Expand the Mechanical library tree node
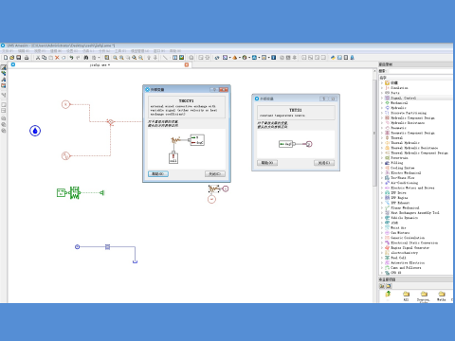The height and width of the screenshot is (341, 455). click(x=382, y=103)
